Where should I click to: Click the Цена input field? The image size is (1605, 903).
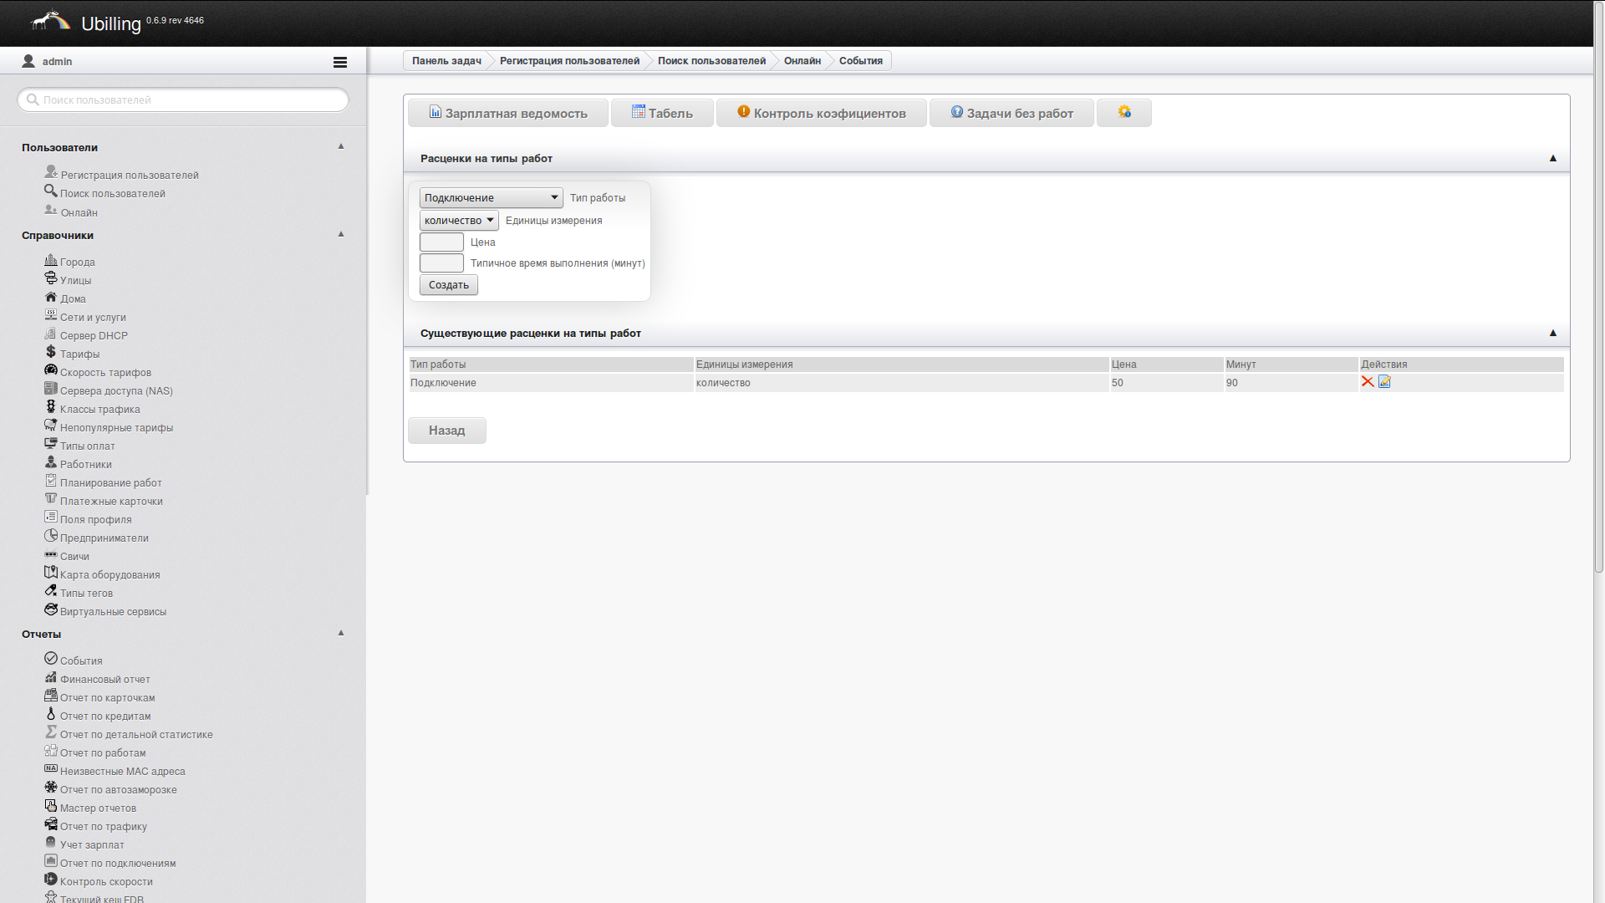pos(441,242)
